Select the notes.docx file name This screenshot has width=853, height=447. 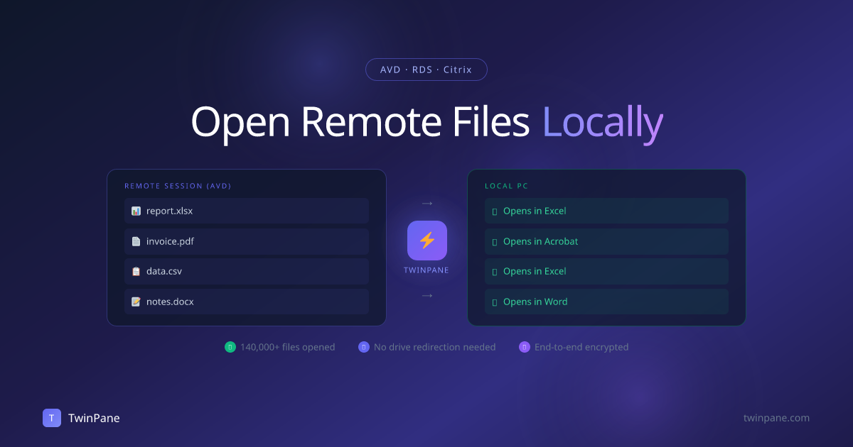pos(170,302)
